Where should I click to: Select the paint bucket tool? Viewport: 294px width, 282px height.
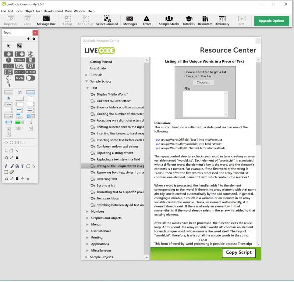(17, 166)
